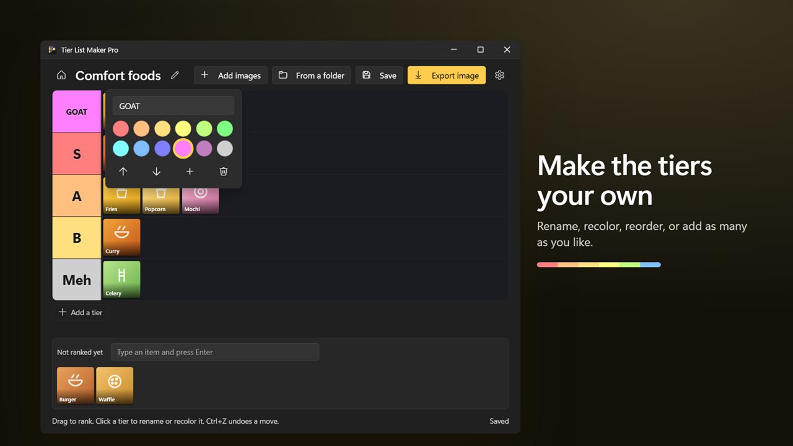Click the Add images button
Image resolution: width=793 pixels, height=446 pixels.
click(231, 75)
